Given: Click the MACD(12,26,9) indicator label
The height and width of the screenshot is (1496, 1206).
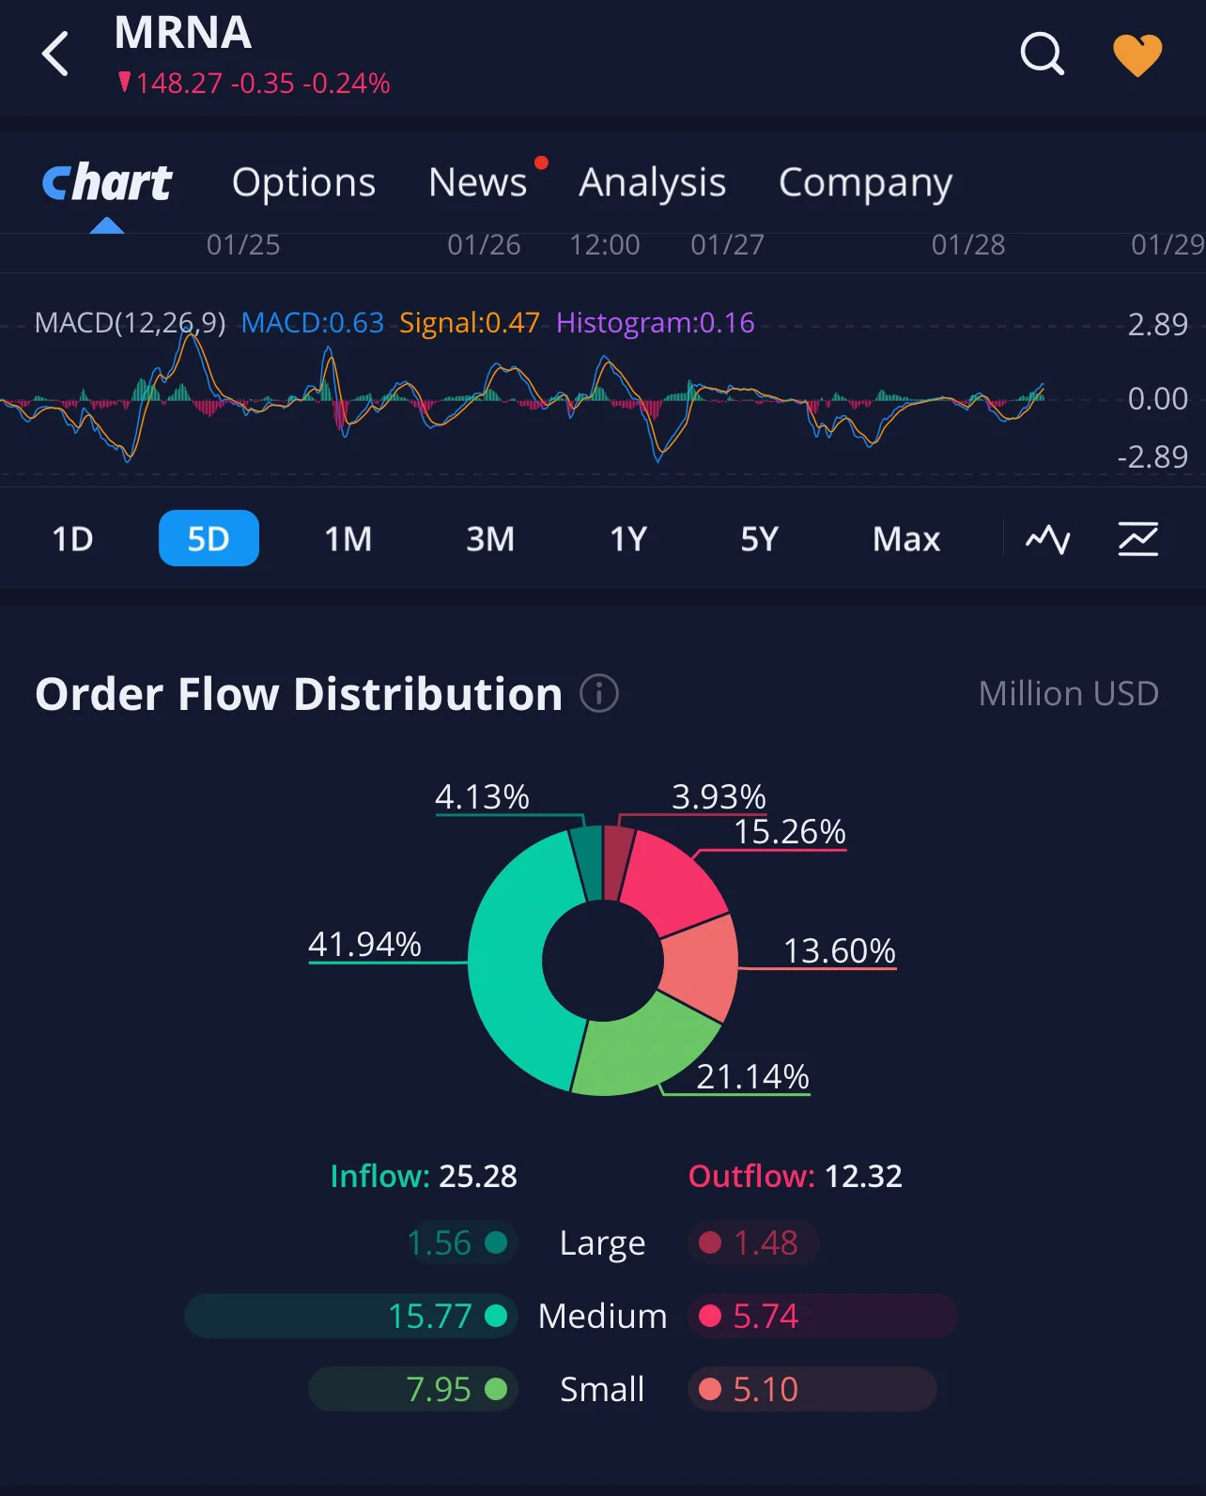Looking at the screenshot, I should coord(130,323).
